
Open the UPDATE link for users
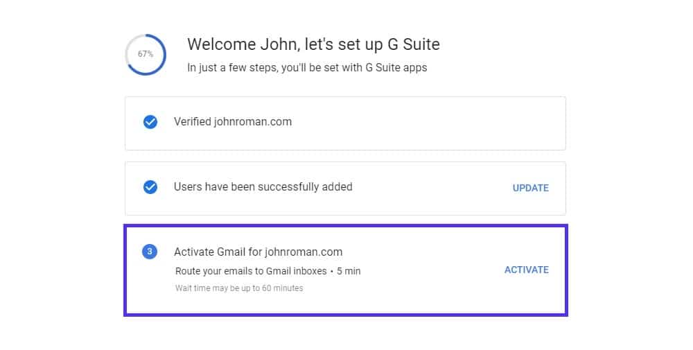(x=530, y=188)
